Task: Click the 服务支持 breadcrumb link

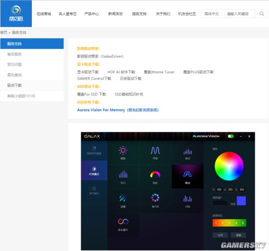Action: point(19,32)
